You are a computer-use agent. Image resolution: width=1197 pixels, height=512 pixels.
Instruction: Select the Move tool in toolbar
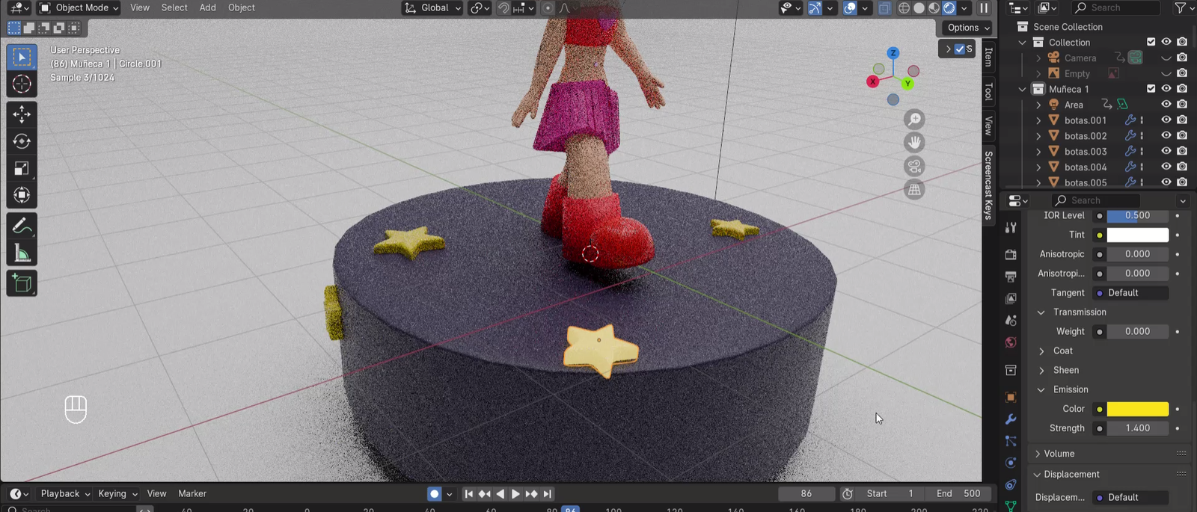pyautogui.click(x=22, y=114)
